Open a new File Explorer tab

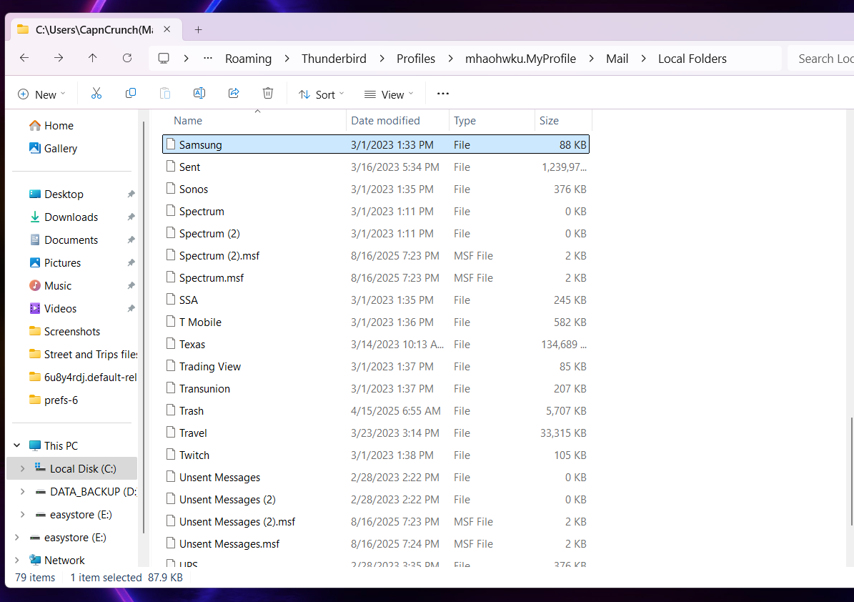tap(199, 29)
